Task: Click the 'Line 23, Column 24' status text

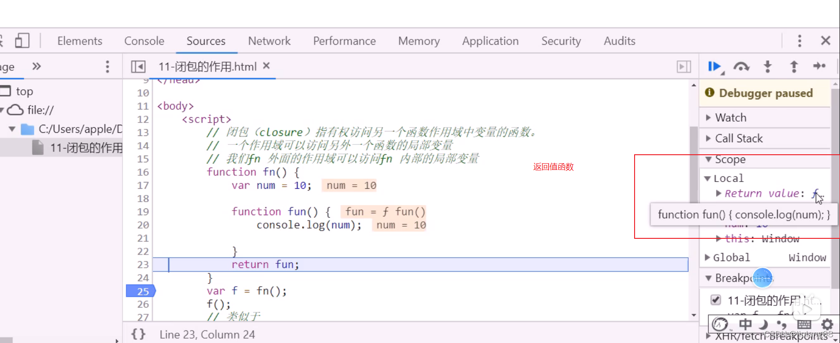Action: point(207,335)
